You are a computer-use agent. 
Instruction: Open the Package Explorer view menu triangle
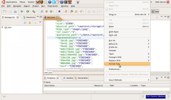point(40,22)
